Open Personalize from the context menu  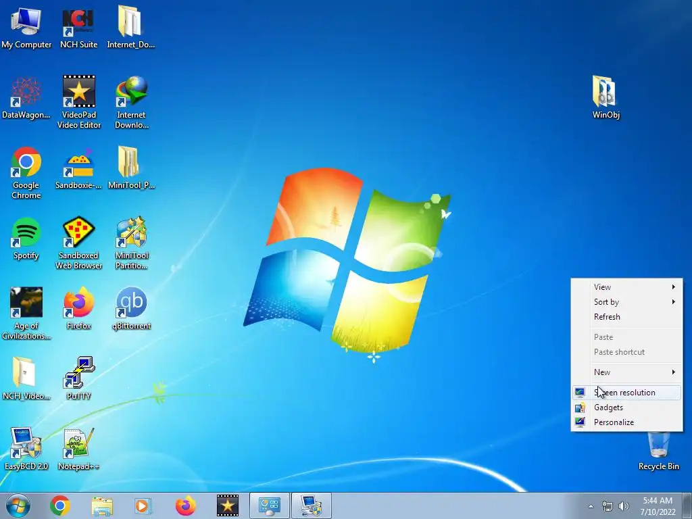[626, 422]
